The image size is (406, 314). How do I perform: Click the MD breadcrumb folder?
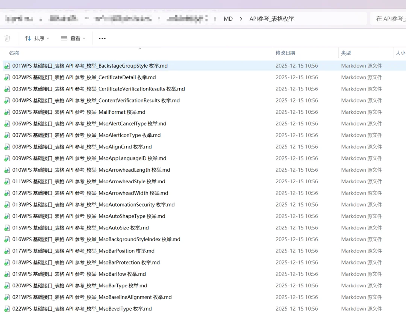[228, 19]
